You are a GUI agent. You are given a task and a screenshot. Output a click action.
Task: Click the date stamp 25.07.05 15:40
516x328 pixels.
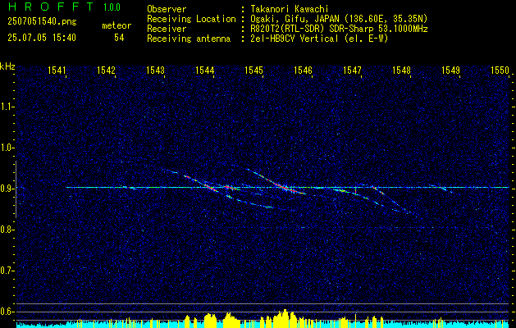(x=42, y=38)
